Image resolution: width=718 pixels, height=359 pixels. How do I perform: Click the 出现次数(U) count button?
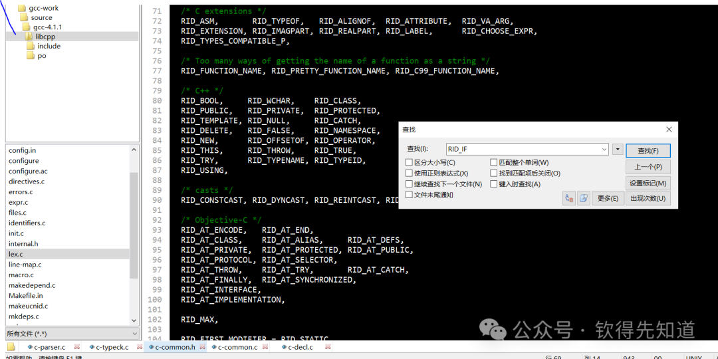(648, 198)
